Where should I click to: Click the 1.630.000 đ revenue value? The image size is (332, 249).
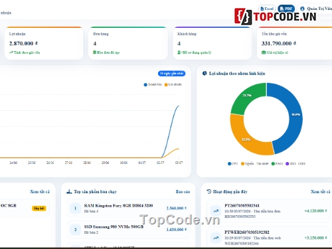(177, 230)
